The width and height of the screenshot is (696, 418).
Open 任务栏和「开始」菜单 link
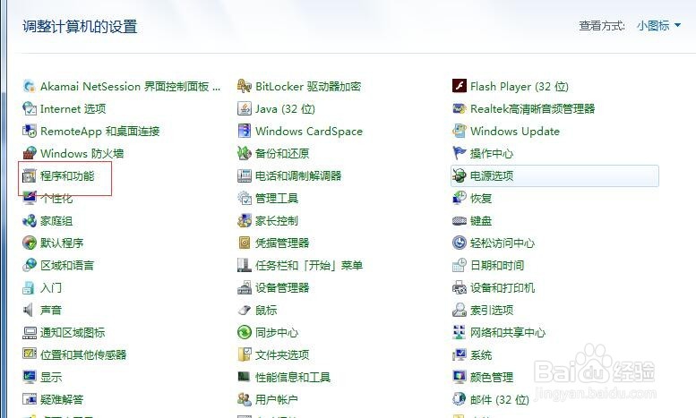(309, 265)
